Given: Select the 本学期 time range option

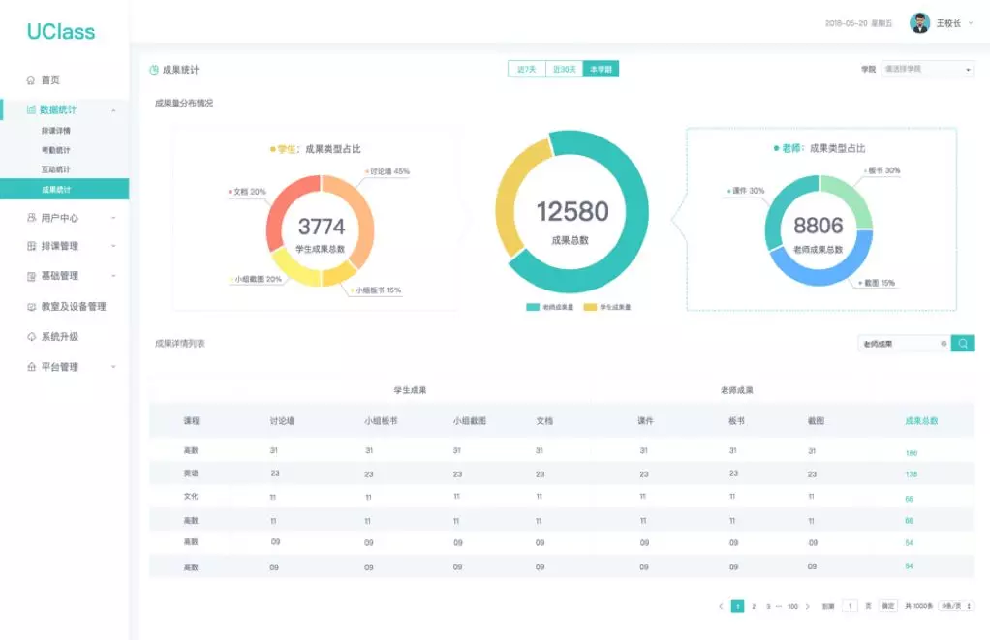Looking at the screenshot, I should tap(601, 70).
